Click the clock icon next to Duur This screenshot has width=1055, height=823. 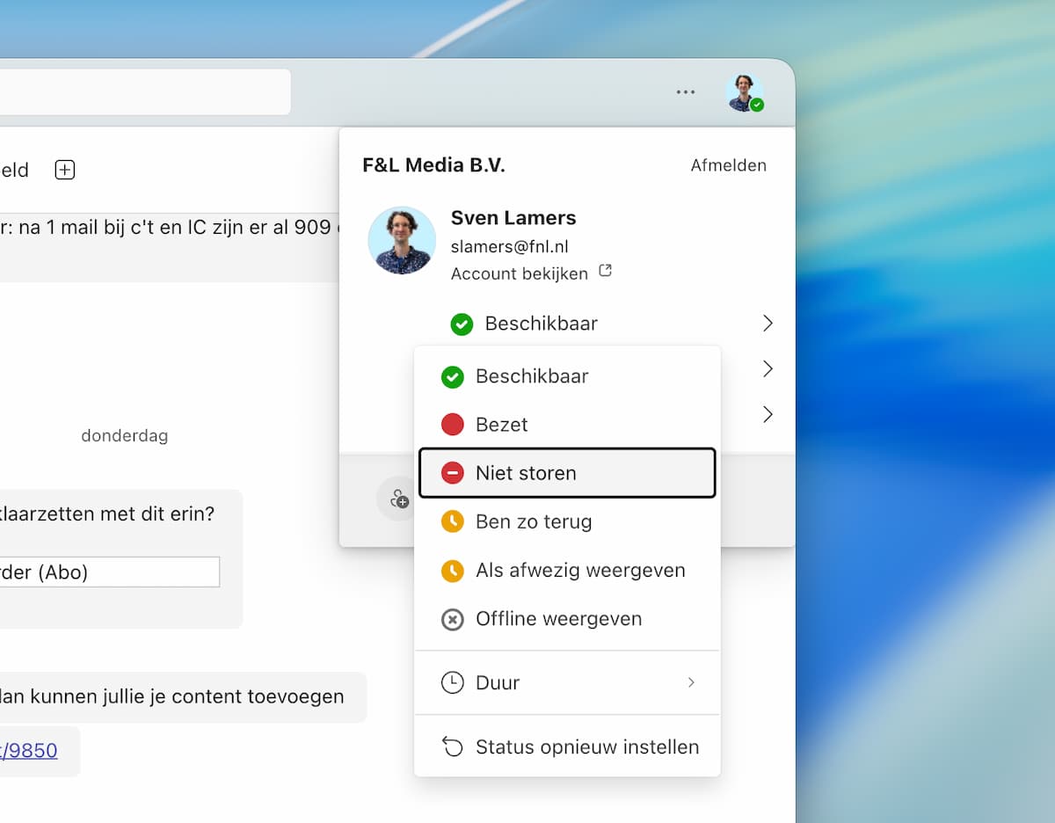coord(452,683)
